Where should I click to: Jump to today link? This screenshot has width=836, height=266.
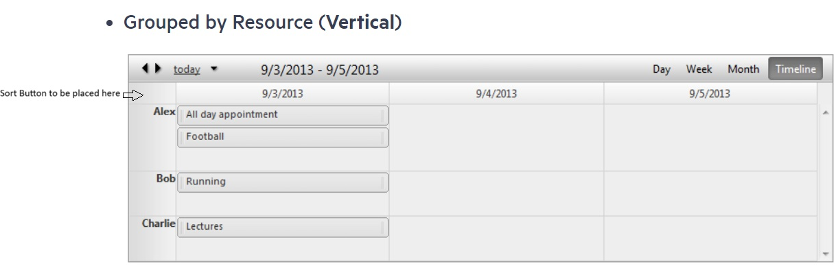click(x=187, y=69)
